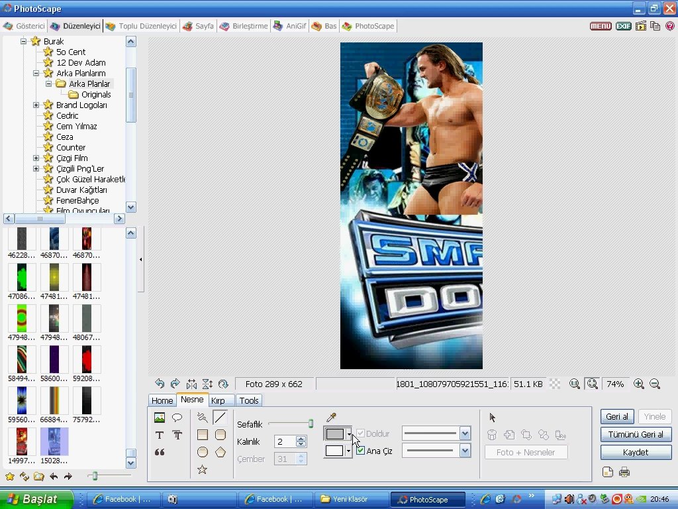Viewport: 678px width, 509px height.
Task: Click the undo arrow below the photo
Action: [x=160, y=384]
